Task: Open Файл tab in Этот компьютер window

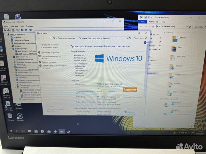Action: click(142, 22)
